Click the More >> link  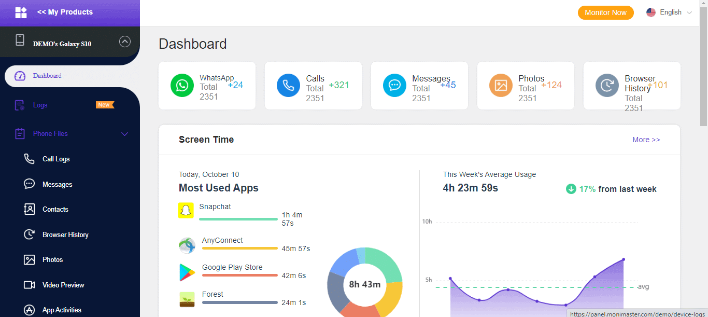coord(646,140)
